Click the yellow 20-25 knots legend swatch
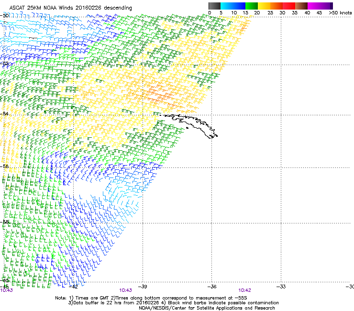This screenshot has height=311, width=354. tap(264, 6)
